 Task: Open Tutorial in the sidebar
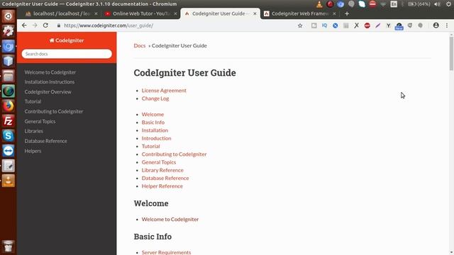(33, 101)
